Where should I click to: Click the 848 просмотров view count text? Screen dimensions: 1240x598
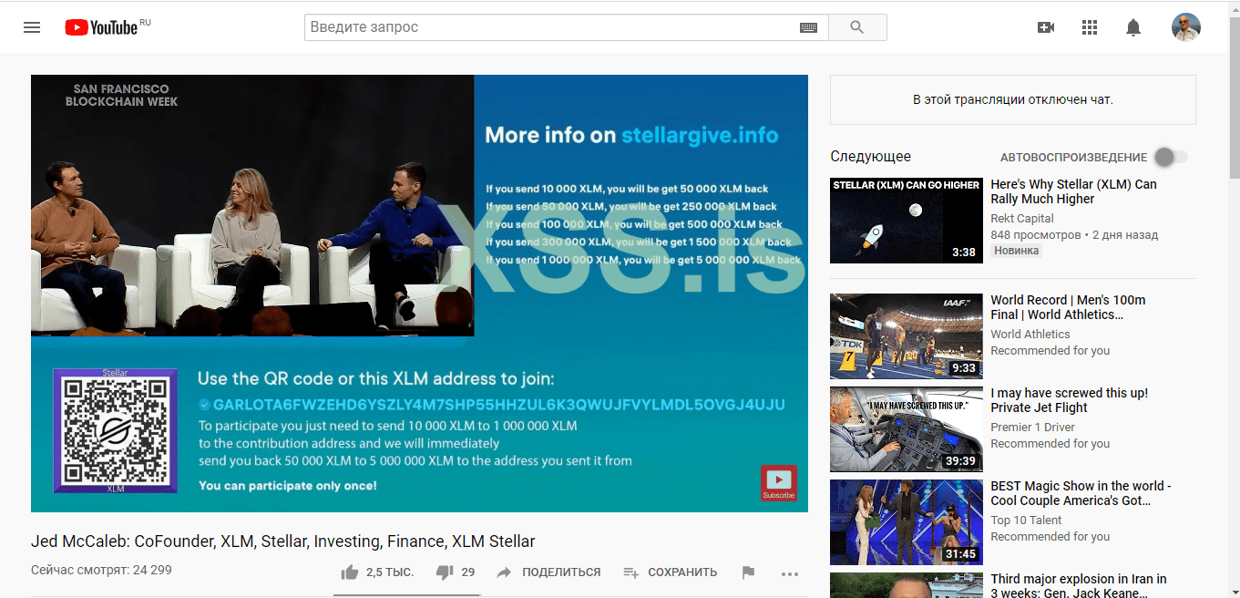coord(1036,235)
